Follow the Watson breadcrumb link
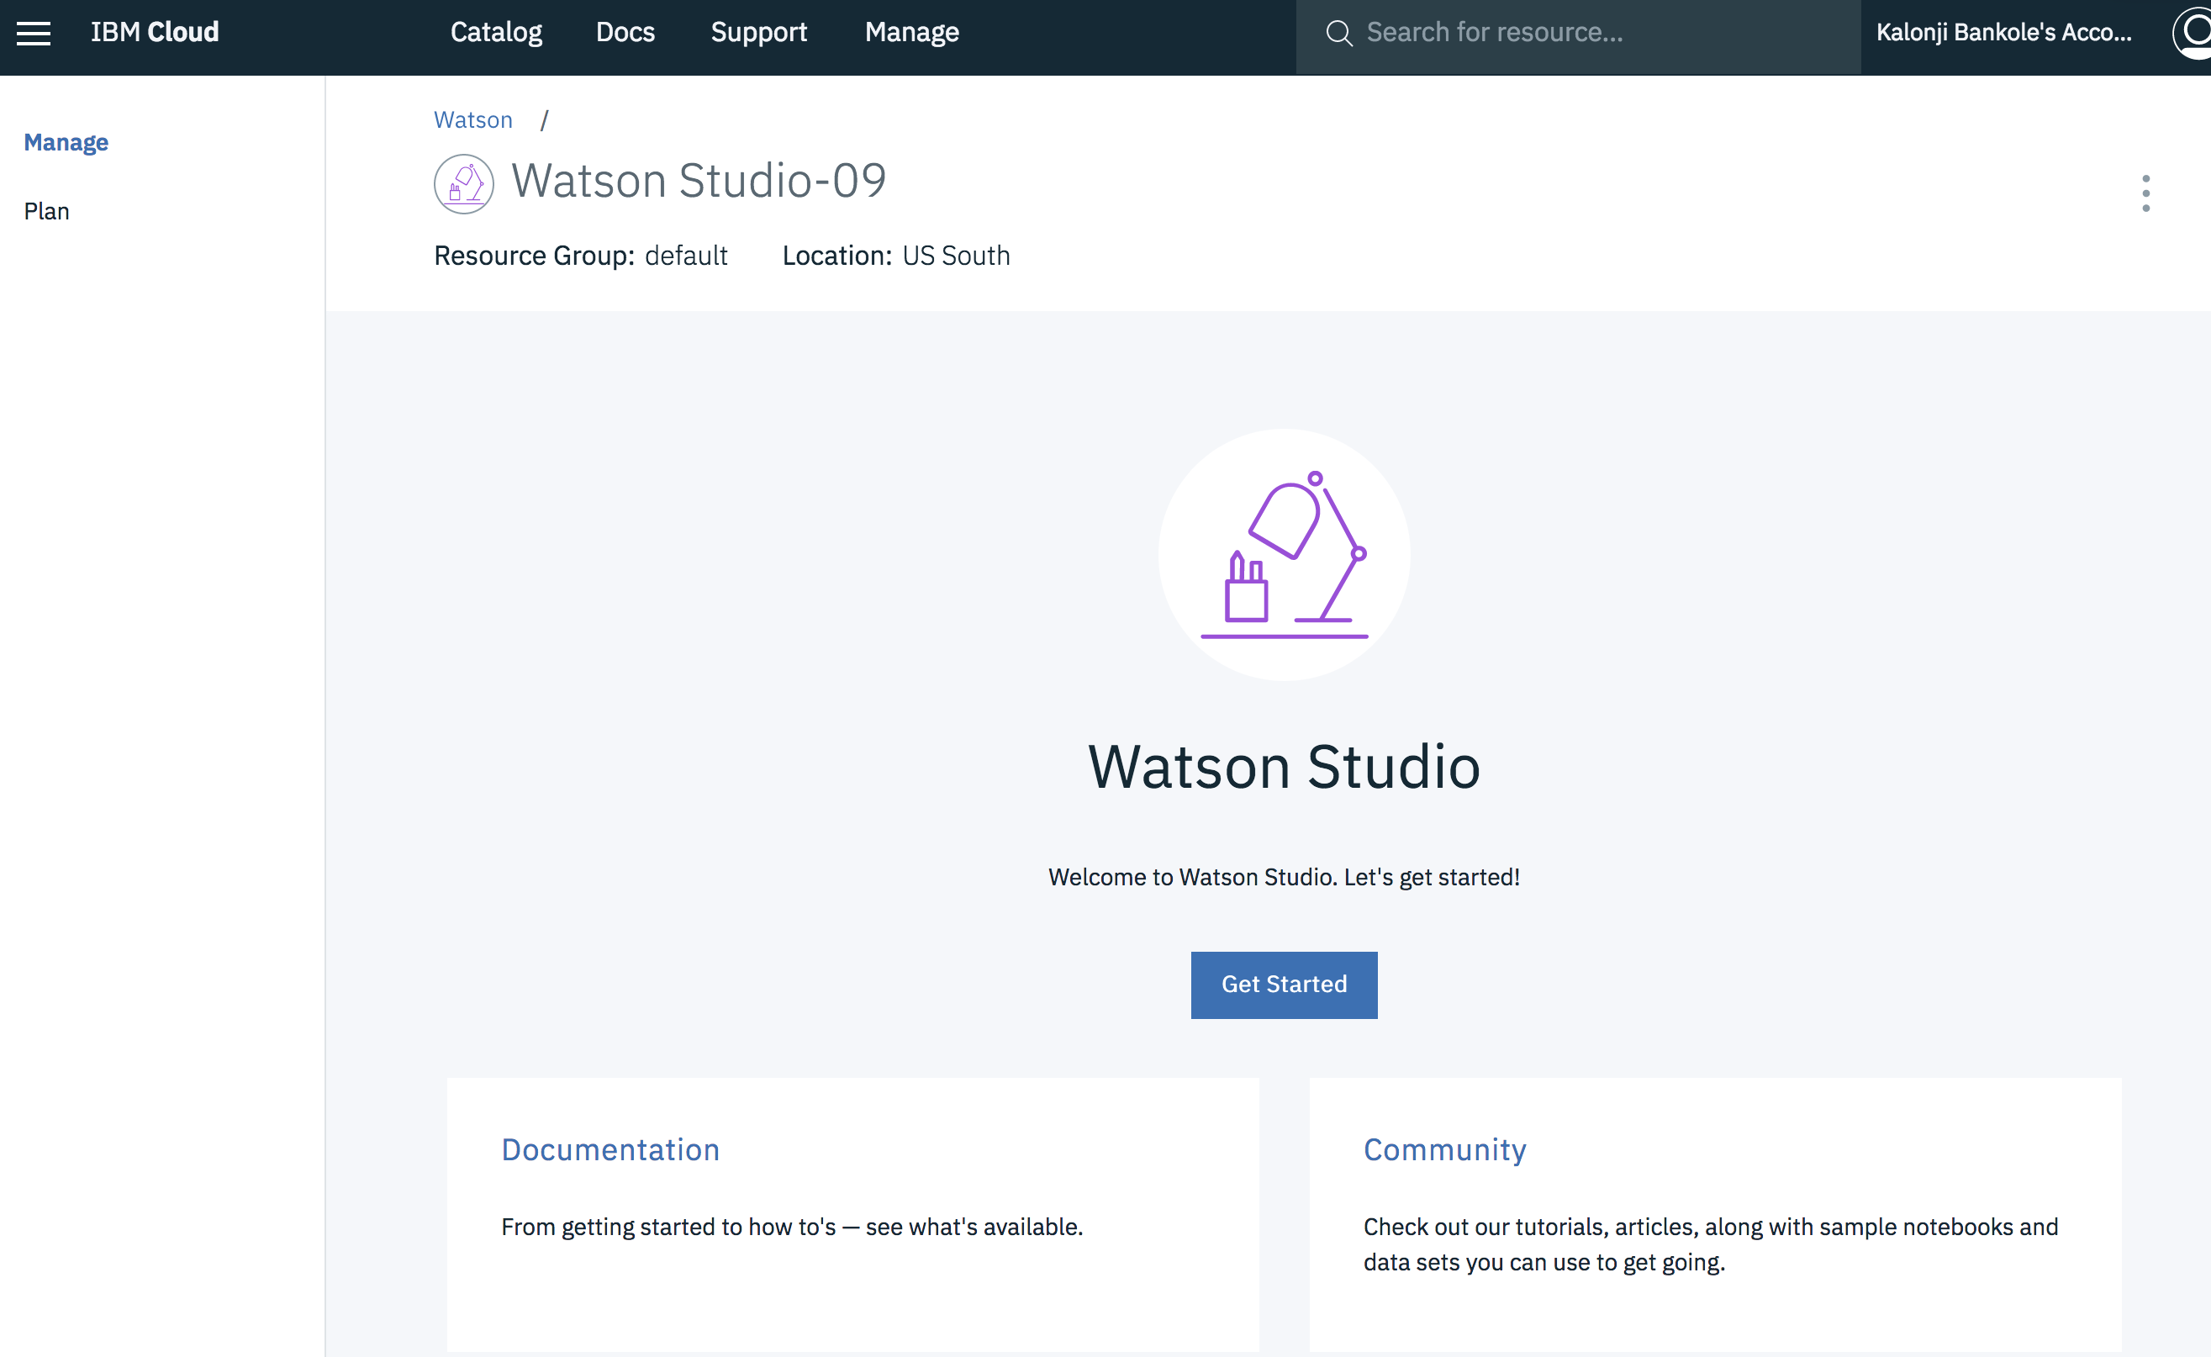The height and width of the screenshot is (1357, 2211). click(x=473, y=119)
